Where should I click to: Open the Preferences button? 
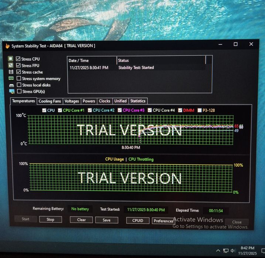(x=163, y=221)
